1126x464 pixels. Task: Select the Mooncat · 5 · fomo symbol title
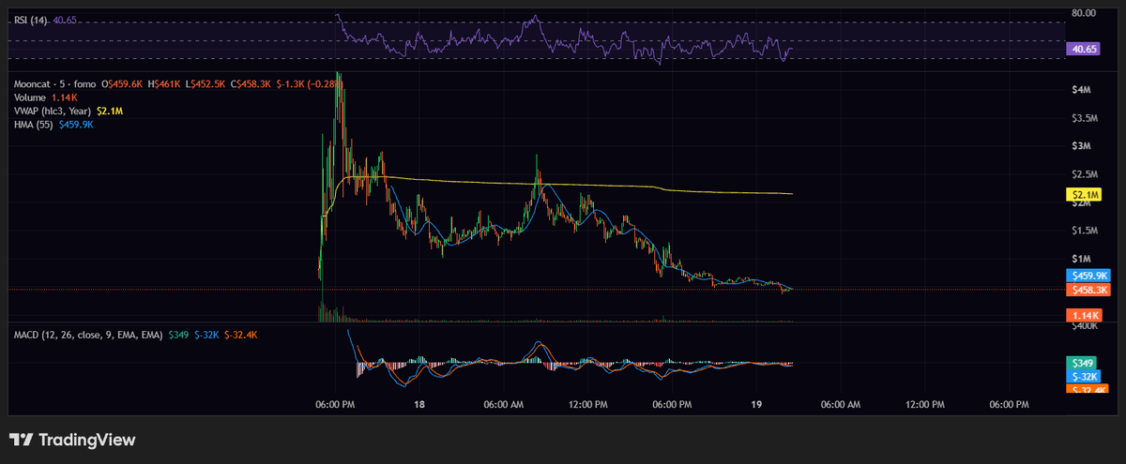tap(53, 83)
